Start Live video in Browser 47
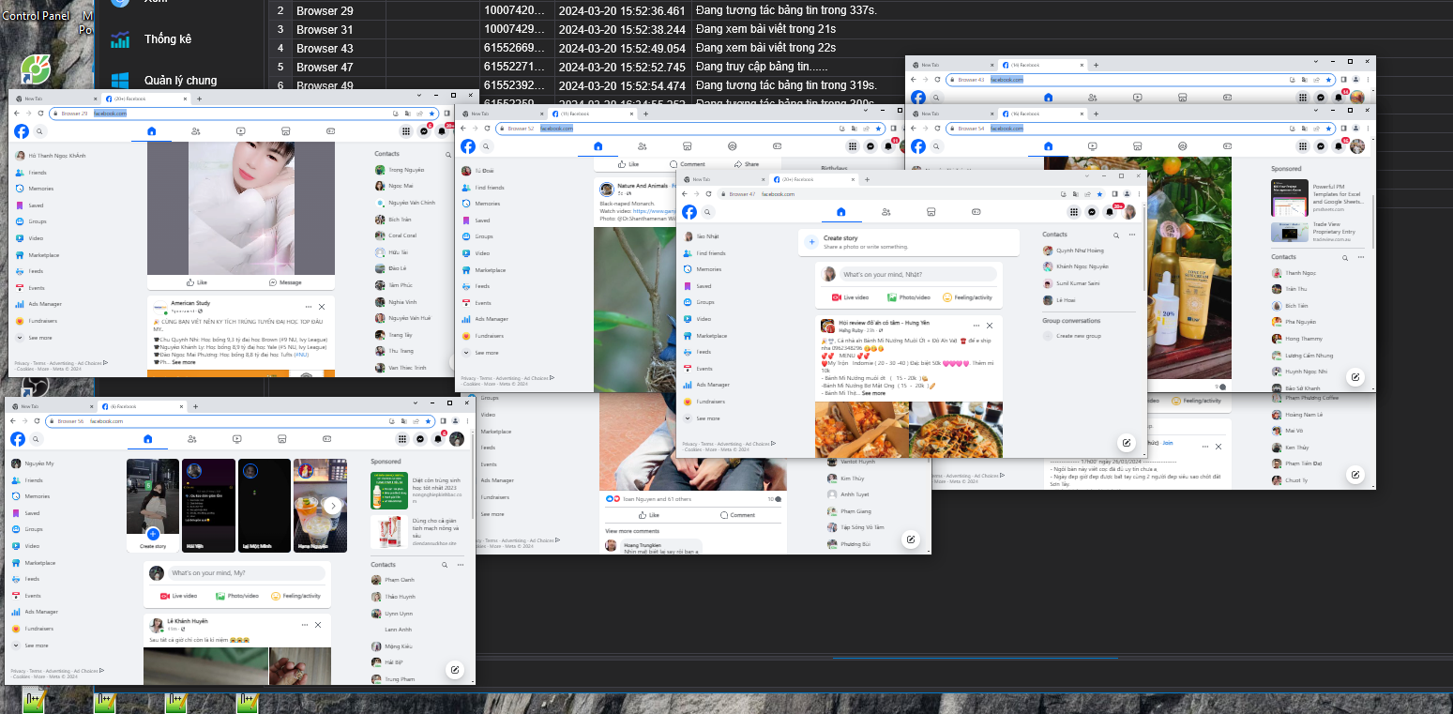The image size is (1453, 714). pos(850,297)
